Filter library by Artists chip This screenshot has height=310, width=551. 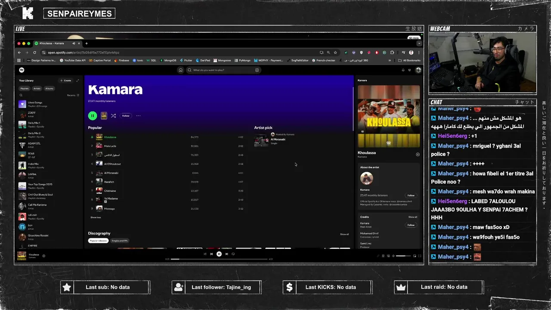pyautogui.click(x=37, y=89)
